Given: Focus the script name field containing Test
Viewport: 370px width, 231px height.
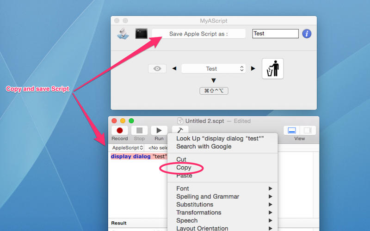Looking at the screenshot, I should [275, 34].
